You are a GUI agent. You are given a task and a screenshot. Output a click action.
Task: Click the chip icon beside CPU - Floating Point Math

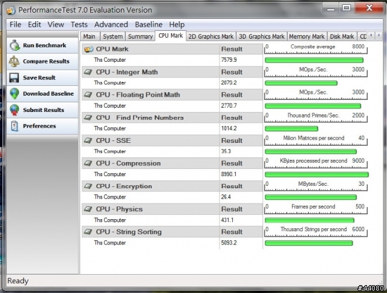coord(88,95)
